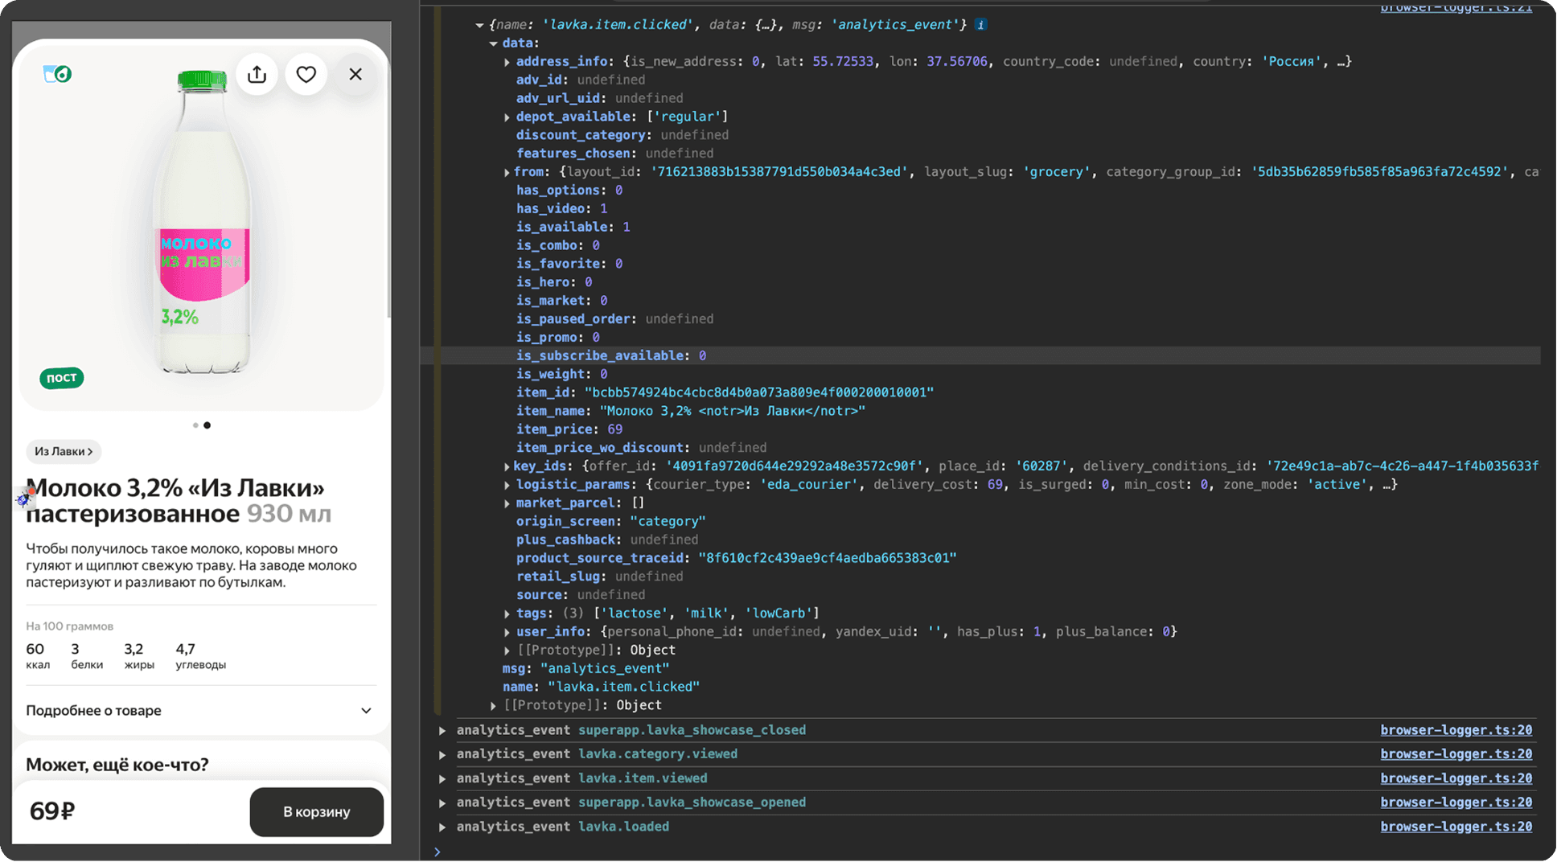Click the plus_cashback: undefined row
The width and height of the screenshot is (1557, 862).
pos(607,540)
